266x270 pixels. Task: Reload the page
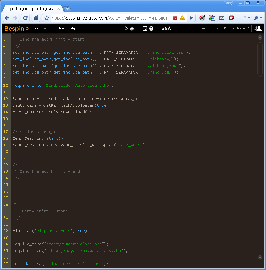[x=25, y=18]
